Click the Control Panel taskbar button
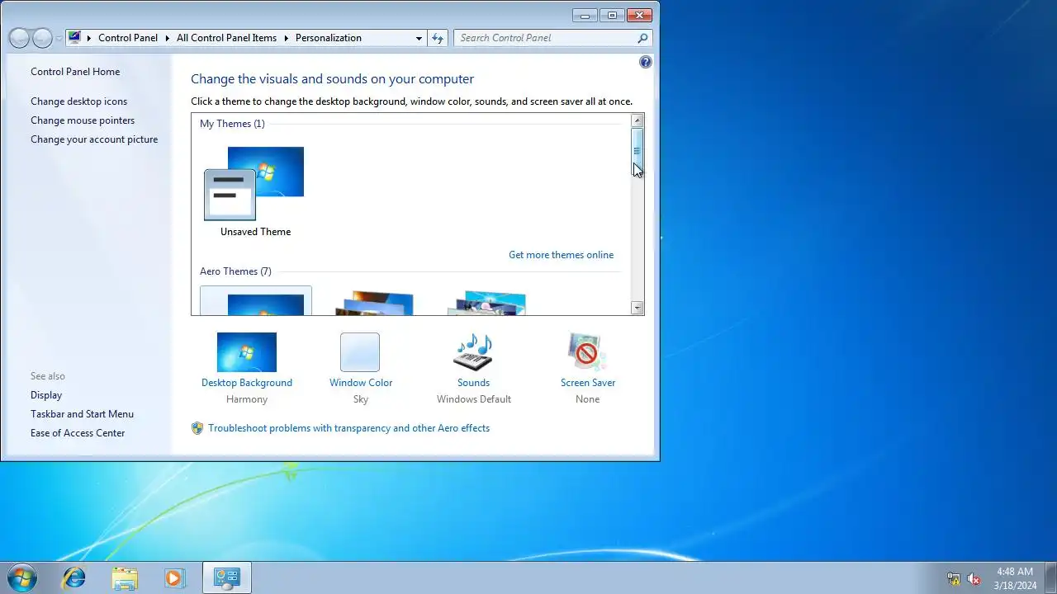The height and width of the screenshot is (594, 1057). coord(226,577)
